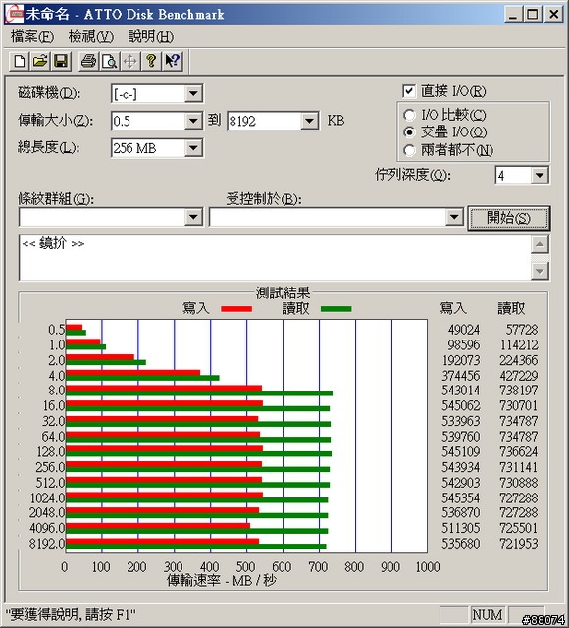Click the 傳輸速率 - MB / 秒 axis label
The width and height of the screenshot is (569, 628).
point(222,580)
